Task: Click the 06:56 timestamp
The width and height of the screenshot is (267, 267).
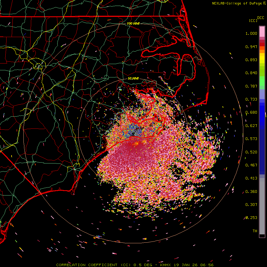Action: 207,265
